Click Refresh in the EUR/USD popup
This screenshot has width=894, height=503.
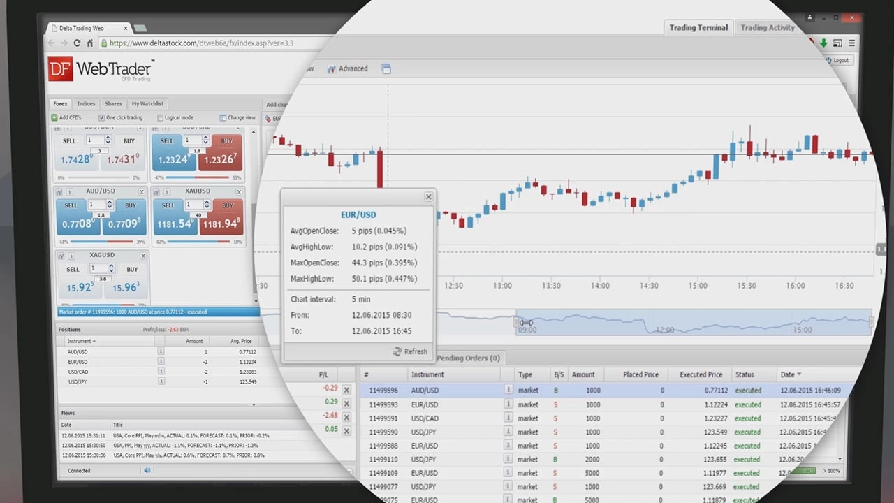click(411, 351)
